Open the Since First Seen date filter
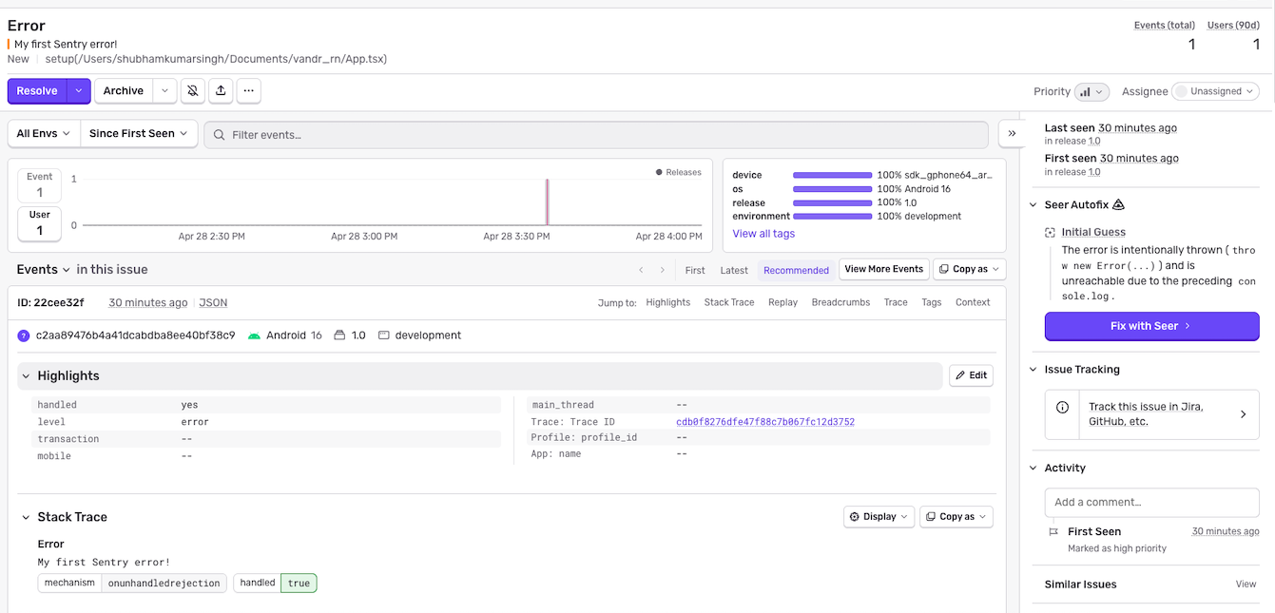 139,134
